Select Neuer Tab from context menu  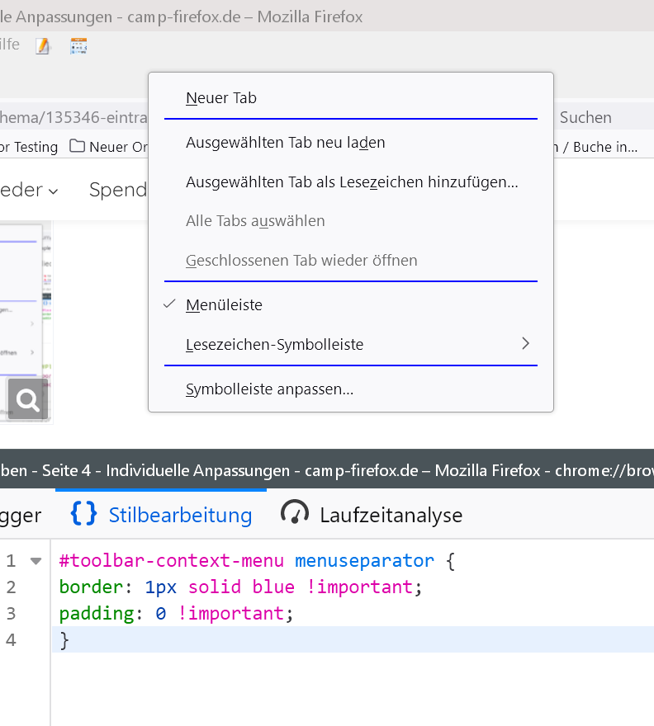coord(221,98)
